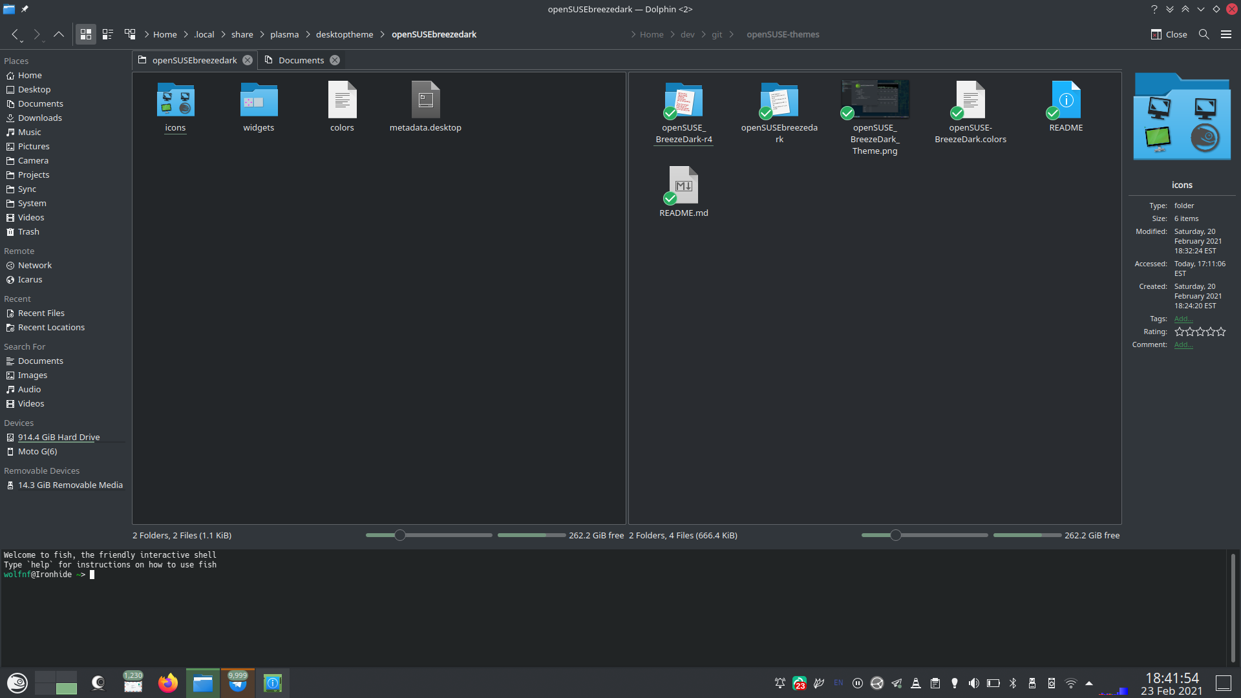Add comment via Comment Add link
This screenshot has width=1241, height=698.
[1183, 344]
